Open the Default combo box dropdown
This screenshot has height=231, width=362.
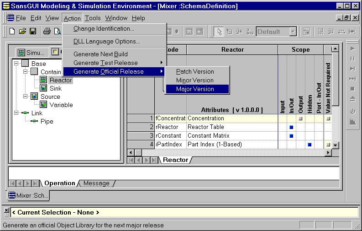click(x=293, y=32)
